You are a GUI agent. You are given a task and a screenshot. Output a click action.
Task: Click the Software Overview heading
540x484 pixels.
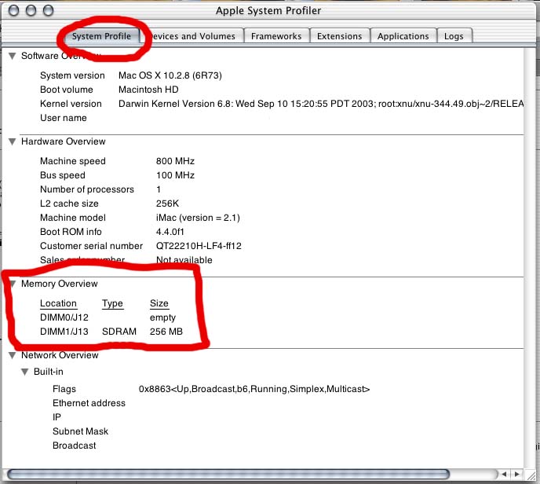[x=61, y=56]
